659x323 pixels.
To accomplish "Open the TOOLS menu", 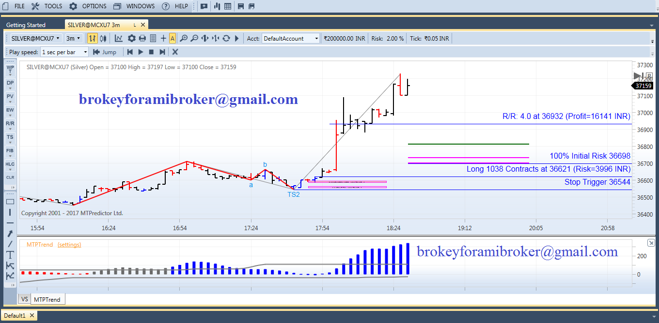I will click(x=47, y=6).
